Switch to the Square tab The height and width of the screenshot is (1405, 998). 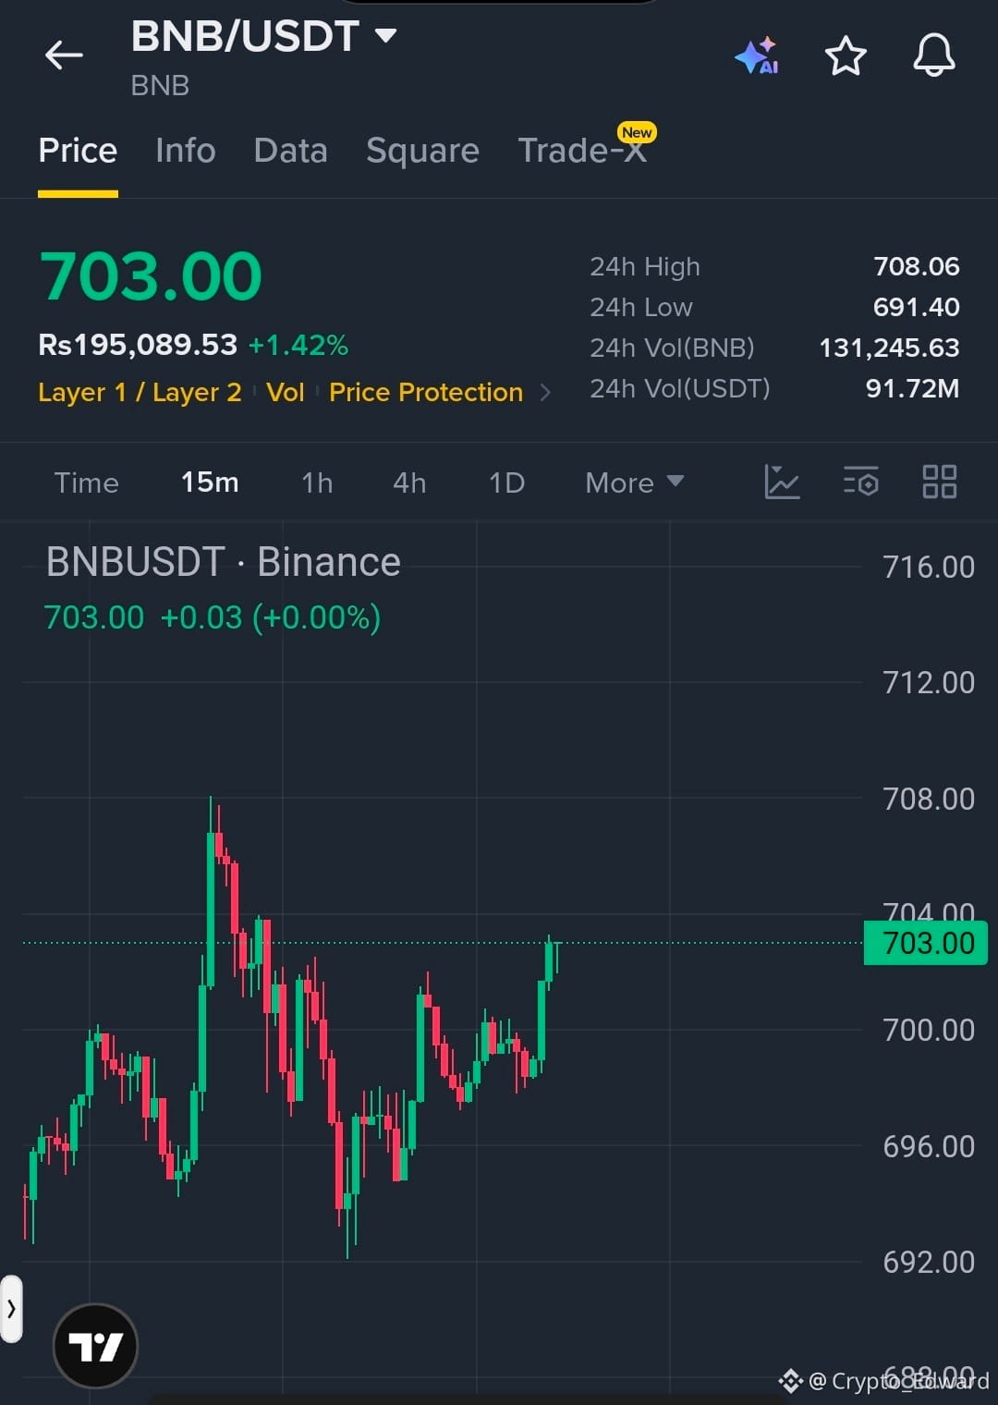point(422,151)
